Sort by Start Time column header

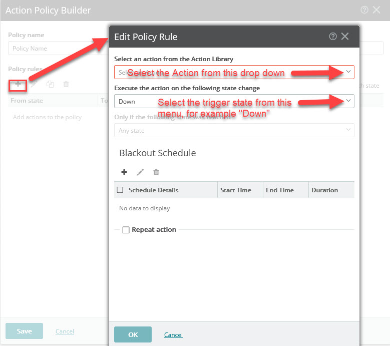click(x=240, y=190)
